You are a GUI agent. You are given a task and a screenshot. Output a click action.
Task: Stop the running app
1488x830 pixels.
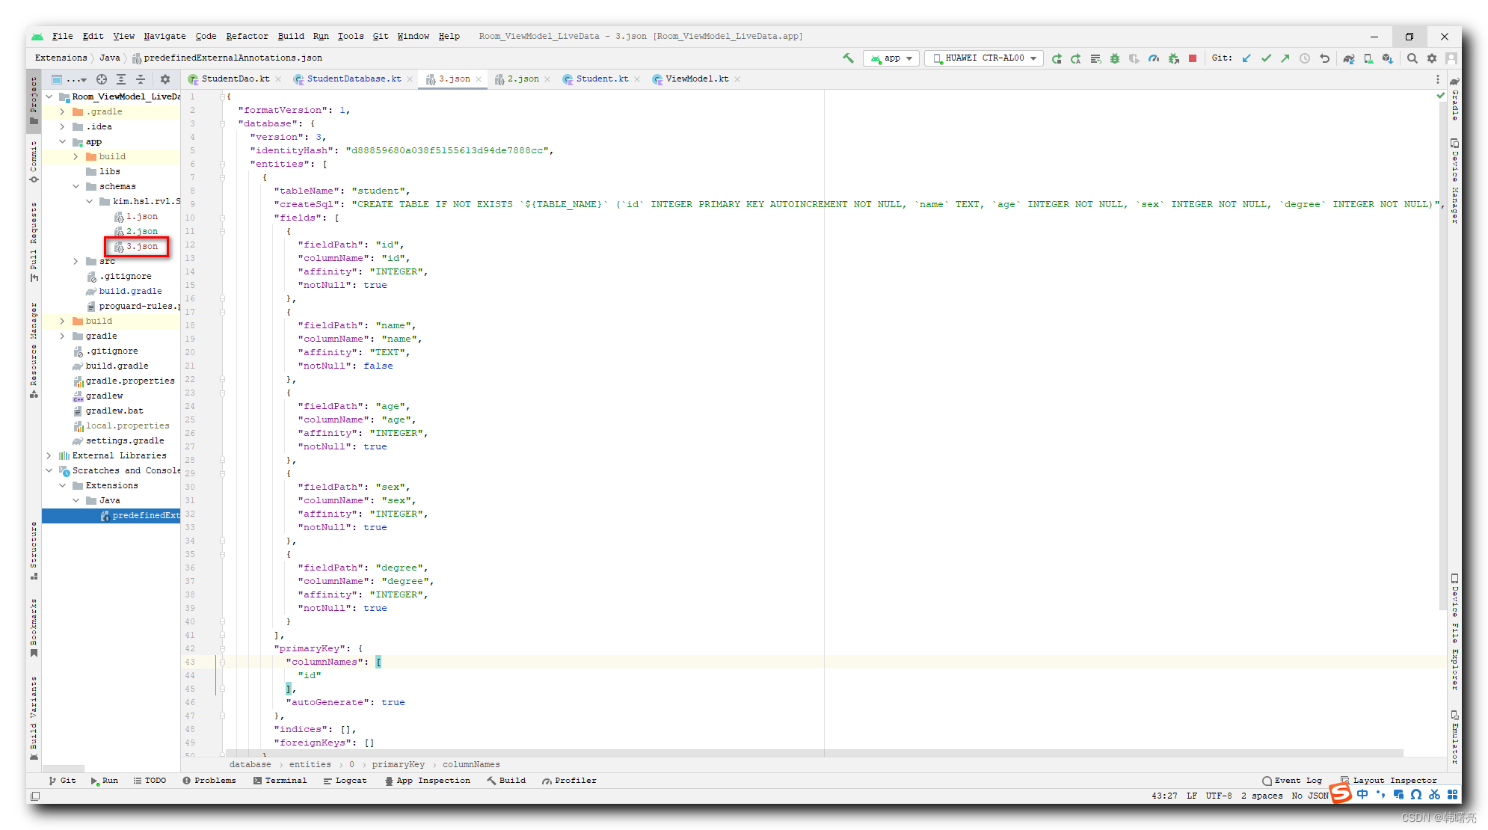(x=1193, y=58)
